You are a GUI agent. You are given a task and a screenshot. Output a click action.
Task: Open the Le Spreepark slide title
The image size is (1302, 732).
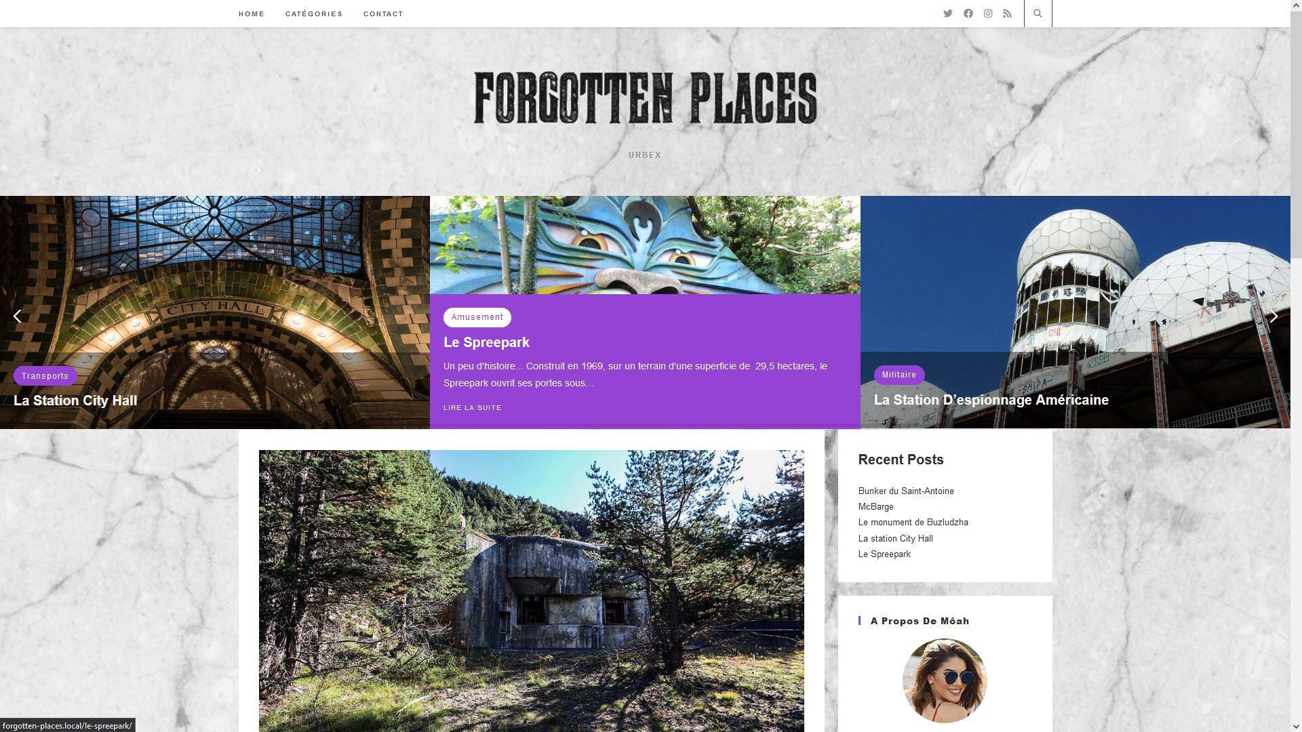tap(486, 343)
